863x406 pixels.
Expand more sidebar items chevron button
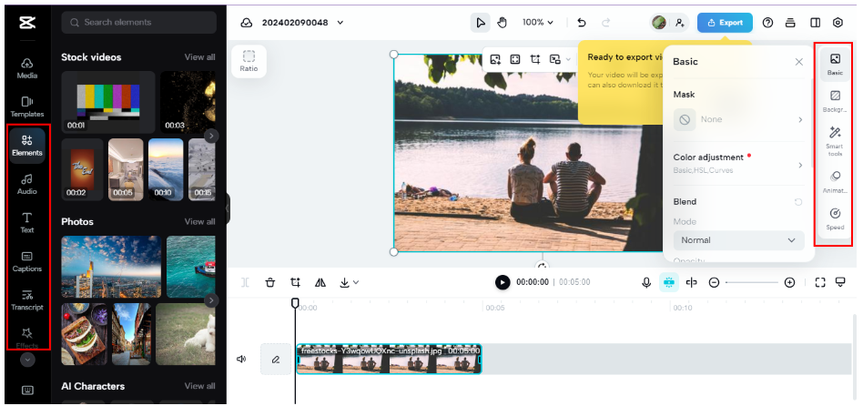[x=27, y=360]
